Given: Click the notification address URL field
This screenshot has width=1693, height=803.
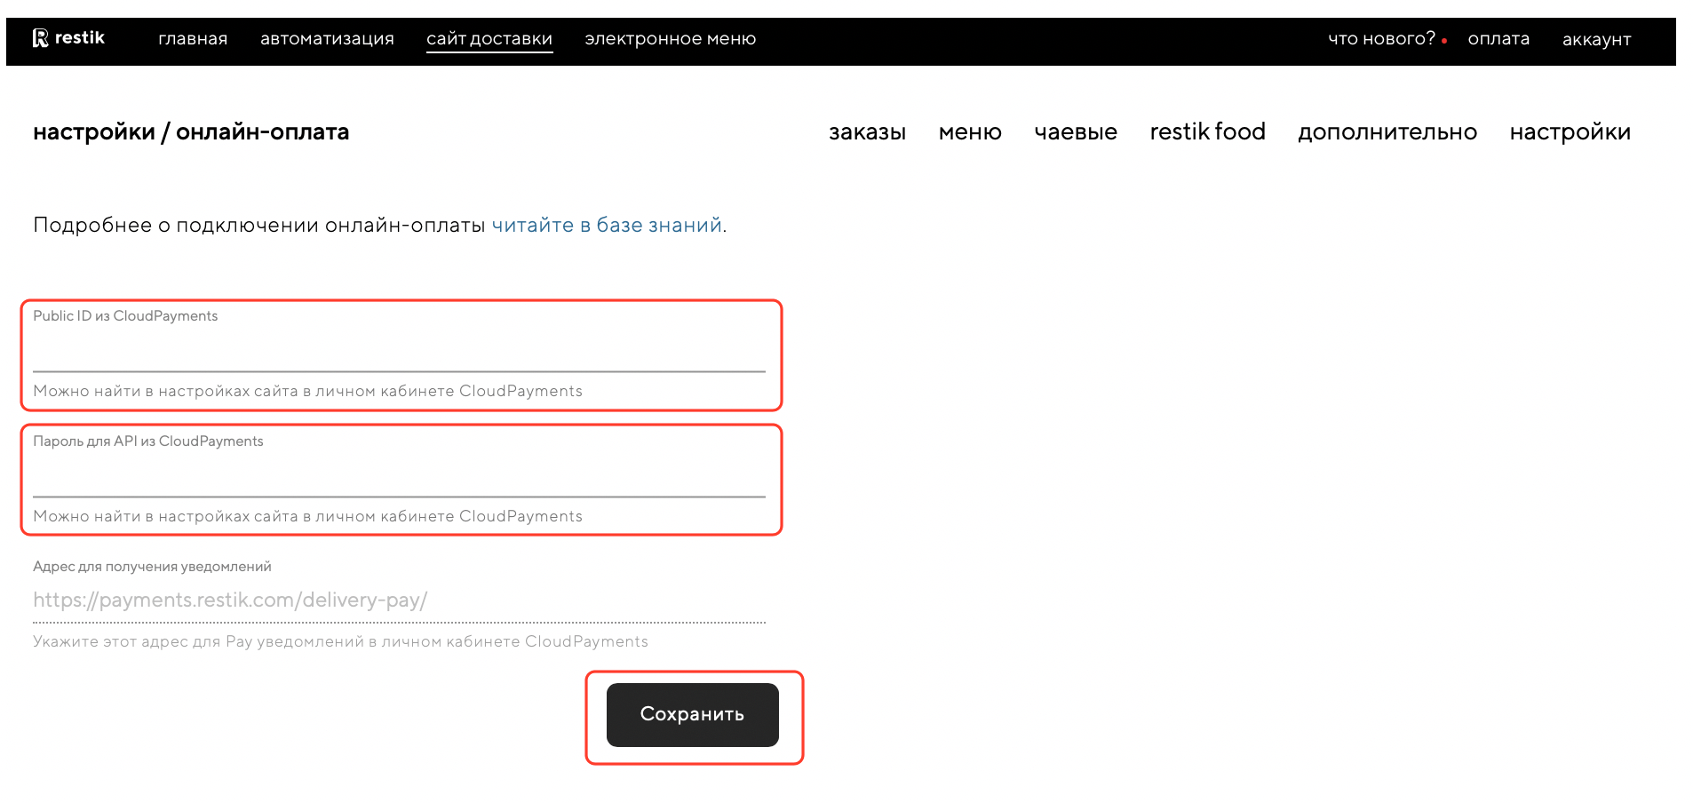Looking at the screenshot, I should [399, 601].
